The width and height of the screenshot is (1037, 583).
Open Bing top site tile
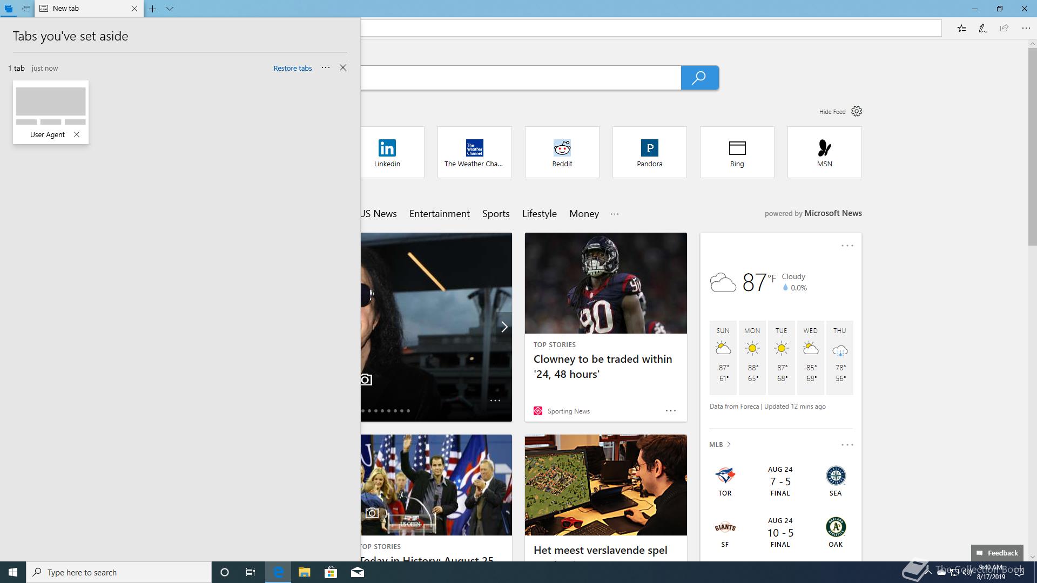(737, 152)
